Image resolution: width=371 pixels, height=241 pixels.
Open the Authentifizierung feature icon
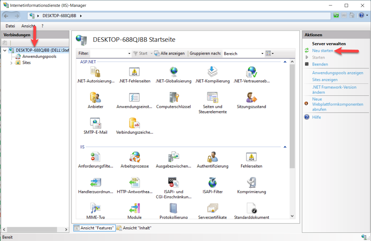(x=212, y=157)
